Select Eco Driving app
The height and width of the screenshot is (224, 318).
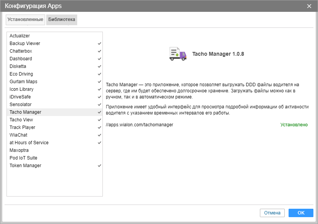coord(55,74)
